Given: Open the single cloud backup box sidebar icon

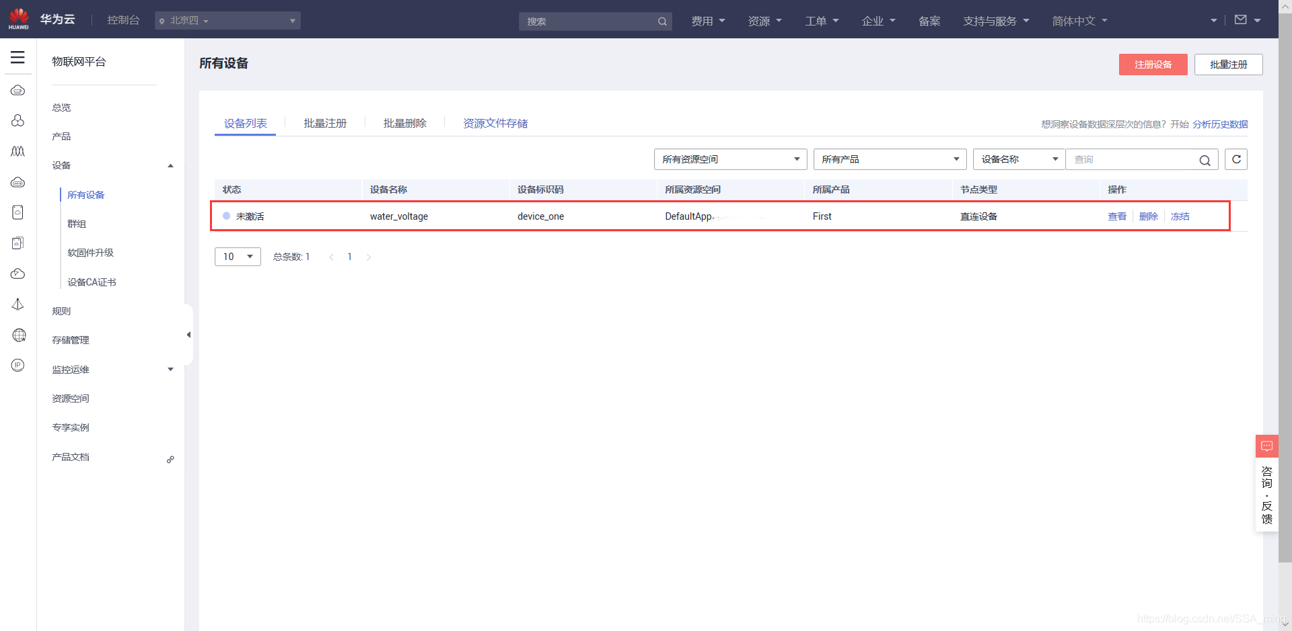Looking at the screenshot, I should (x=18, y=212).
